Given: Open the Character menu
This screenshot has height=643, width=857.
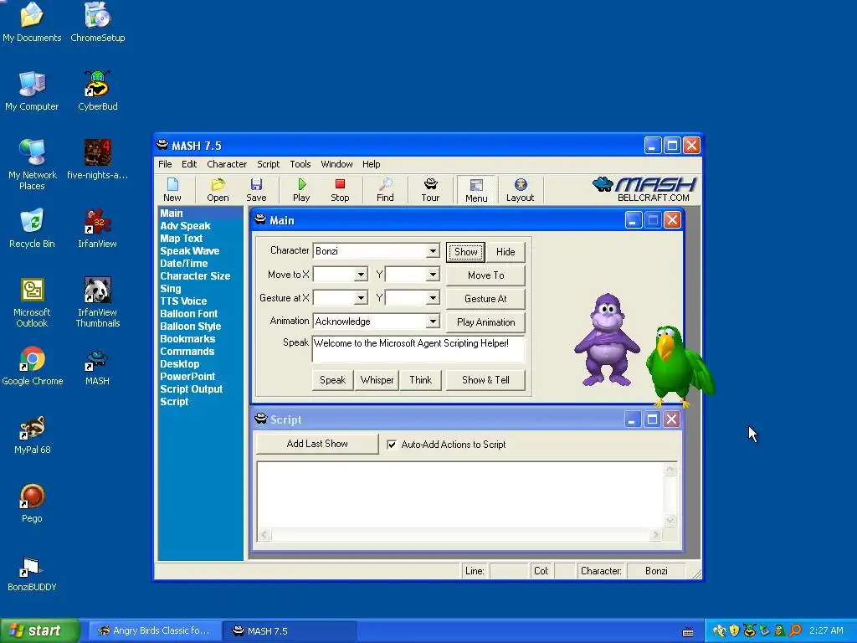Looking at the screenshot, I should [x=227, y=164].
